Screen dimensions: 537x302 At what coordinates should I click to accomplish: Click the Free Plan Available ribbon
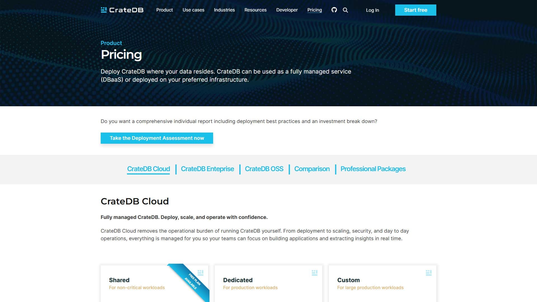(x=193, y=281)
